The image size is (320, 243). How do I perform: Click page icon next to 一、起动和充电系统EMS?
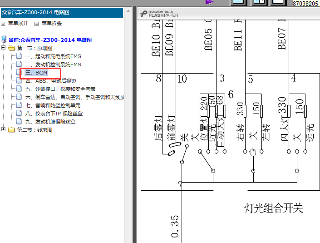tap(19, 56)
